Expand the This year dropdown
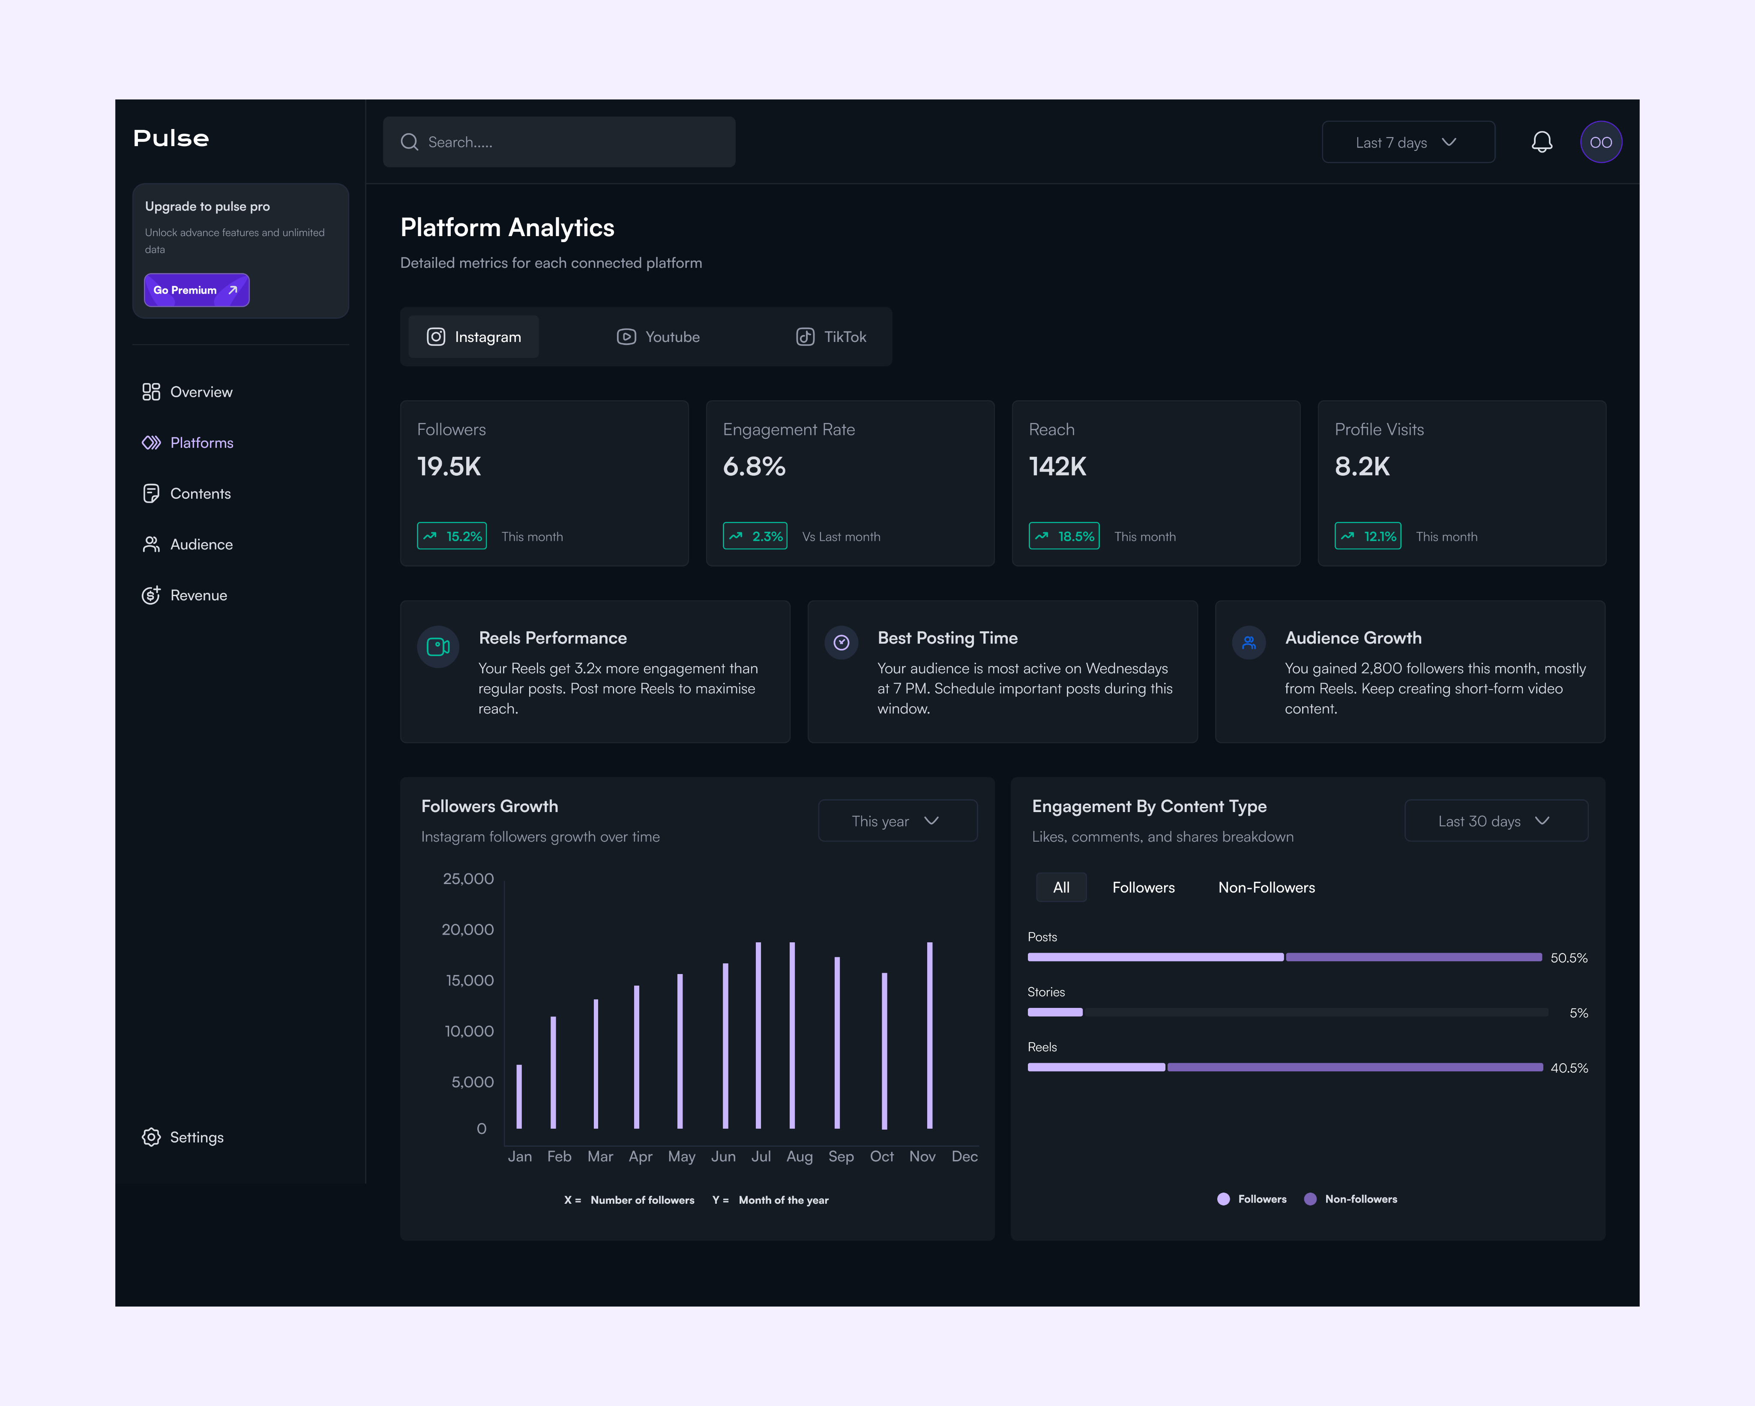 897,821
